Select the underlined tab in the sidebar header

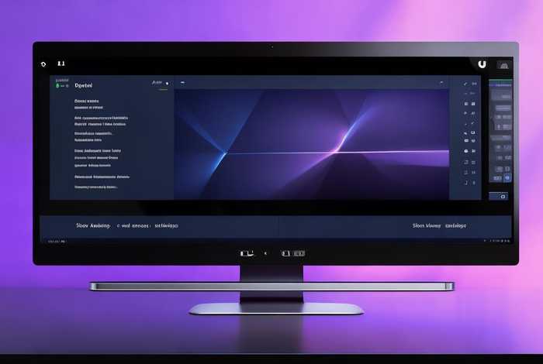[157, 83]
